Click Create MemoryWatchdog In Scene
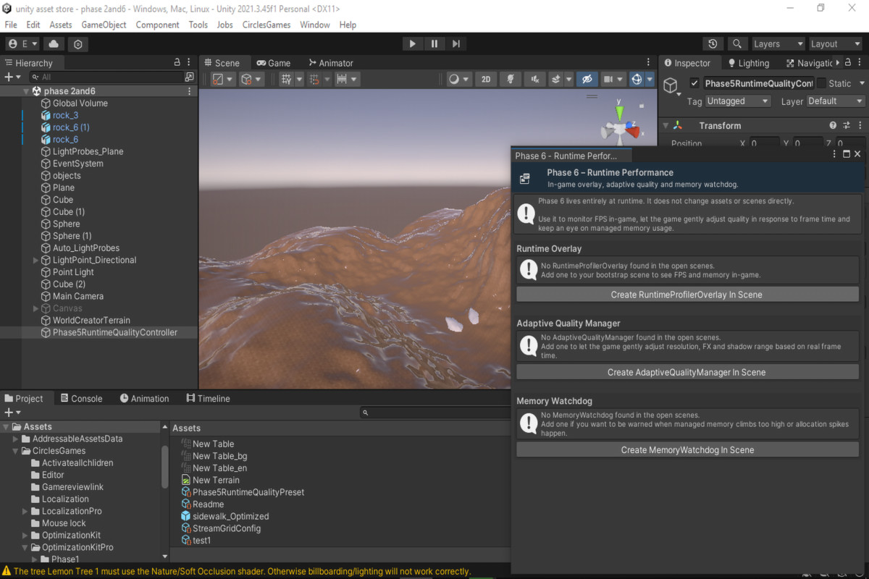 [687, 449]
